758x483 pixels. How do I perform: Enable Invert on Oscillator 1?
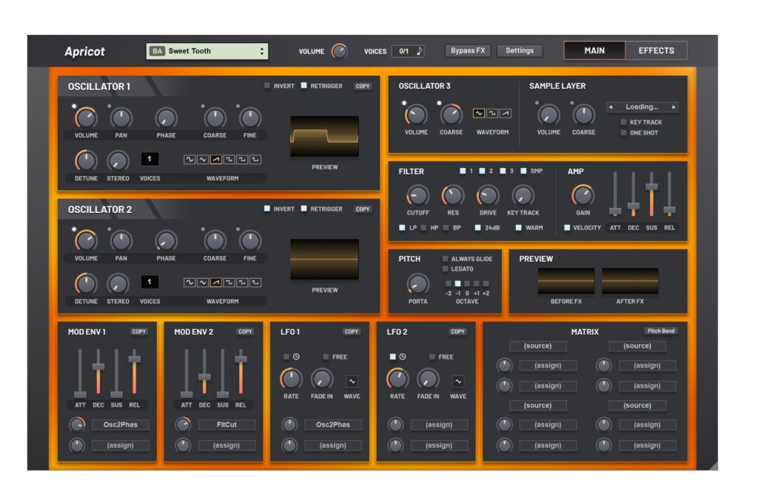click(x=267, y=86)
